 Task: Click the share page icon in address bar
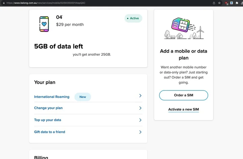click(214, 3)
